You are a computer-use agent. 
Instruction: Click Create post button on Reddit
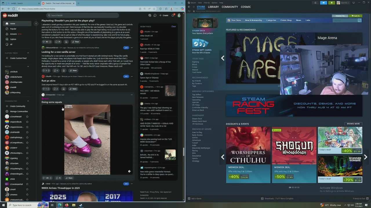[x=164, y=15]
